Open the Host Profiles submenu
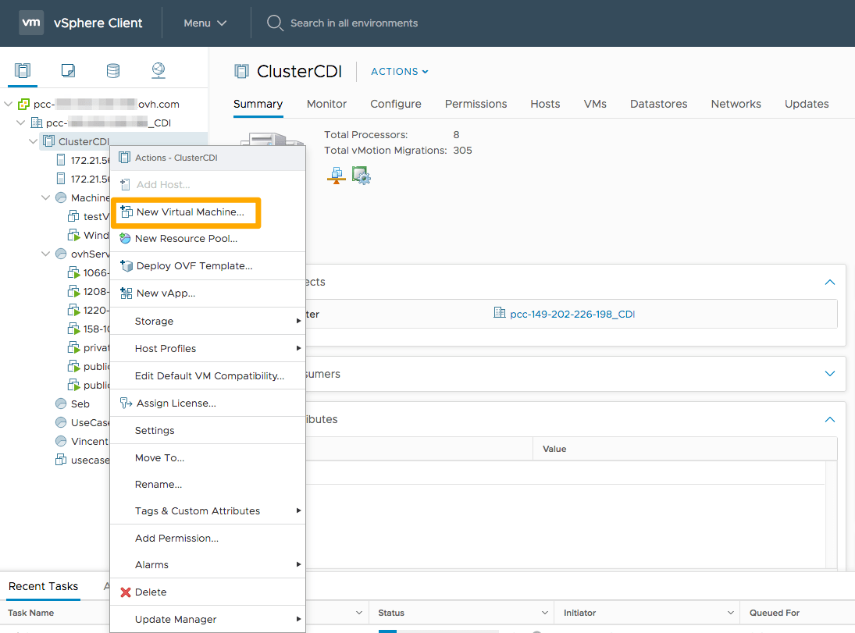The height and width of the screenshot is (633, 855). [x=208, y=348]
